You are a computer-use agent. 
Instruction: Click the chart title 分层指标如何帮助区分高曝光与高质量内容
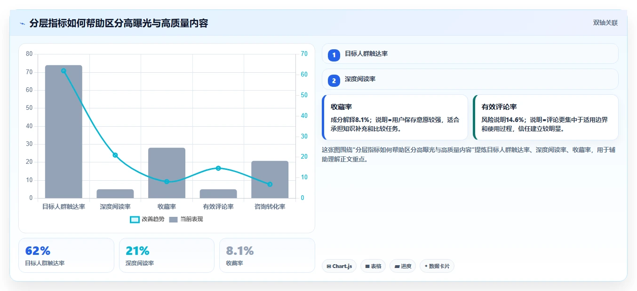click(119, 23)
